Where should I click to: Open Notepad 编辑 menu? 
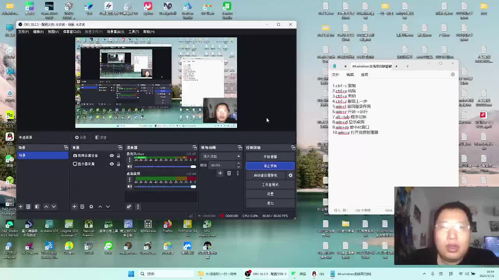pyautogui.click(x=350, y=75)
